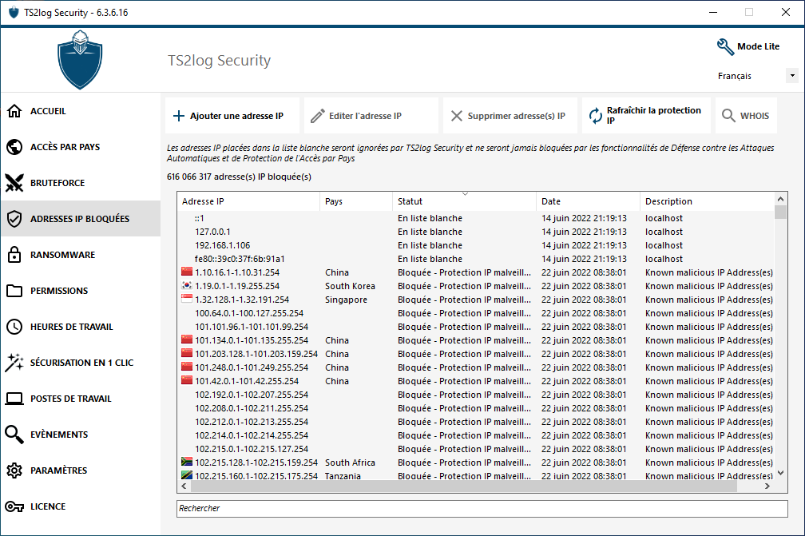Select ADRESSES IP BLOQUÉES in sidebar
Screen dimensions: 805x536
tap(81, 219)
